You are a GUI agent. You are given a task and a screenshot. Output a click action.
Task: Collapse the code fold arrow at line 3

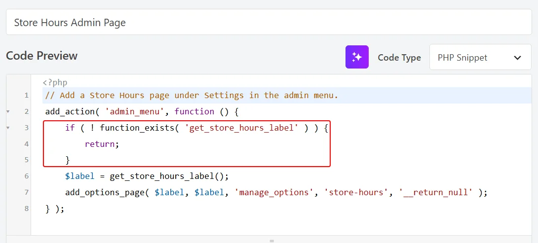pyautogui.click(x=8, y=128)
